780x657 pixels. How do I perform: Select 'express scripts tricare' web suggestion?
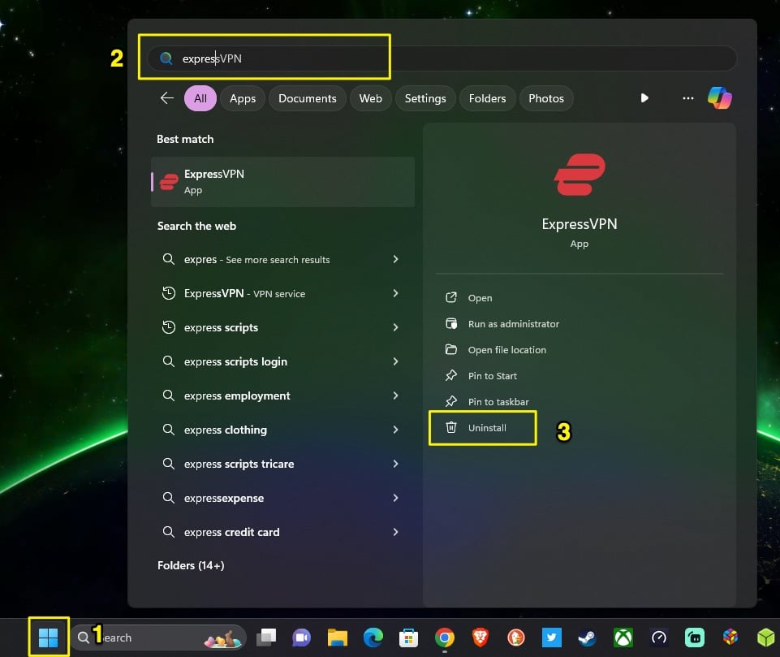282,464
